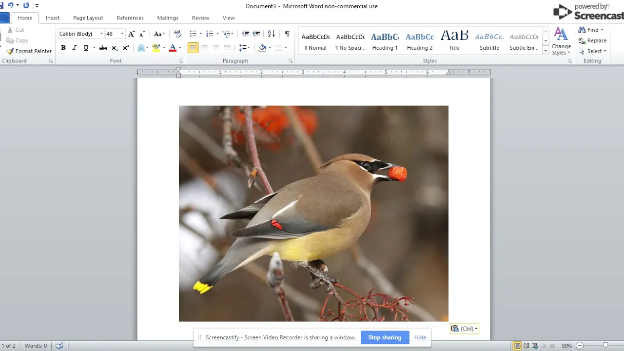Click the Change Styles button
Image resolution: width=624 pixels, height=351 pixels.
pyautogui.click(x=561, y=41)
